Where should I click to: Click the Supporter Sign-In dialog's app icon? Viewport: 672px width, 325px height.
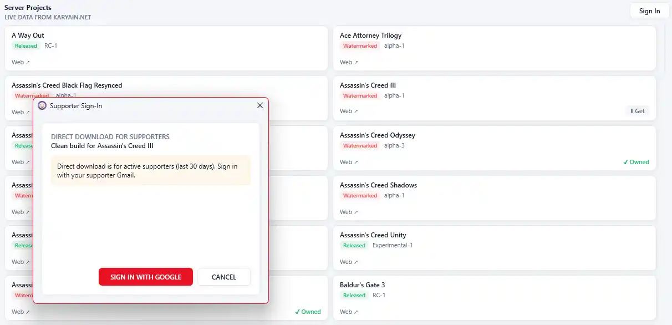pos(42,105)
